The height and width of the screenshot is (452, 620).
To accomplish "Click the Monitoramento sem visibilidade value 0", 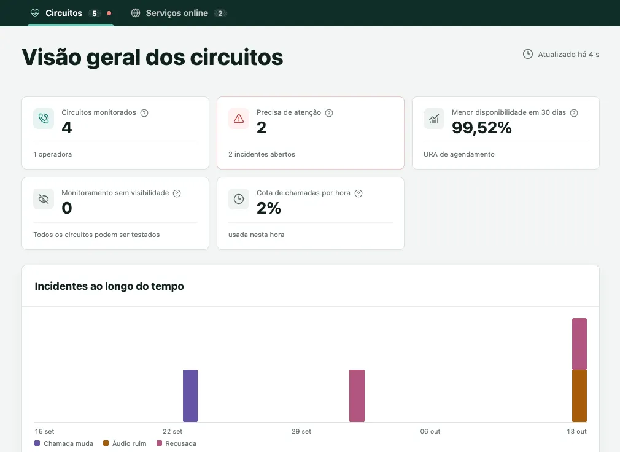I will tap(67, 208).
